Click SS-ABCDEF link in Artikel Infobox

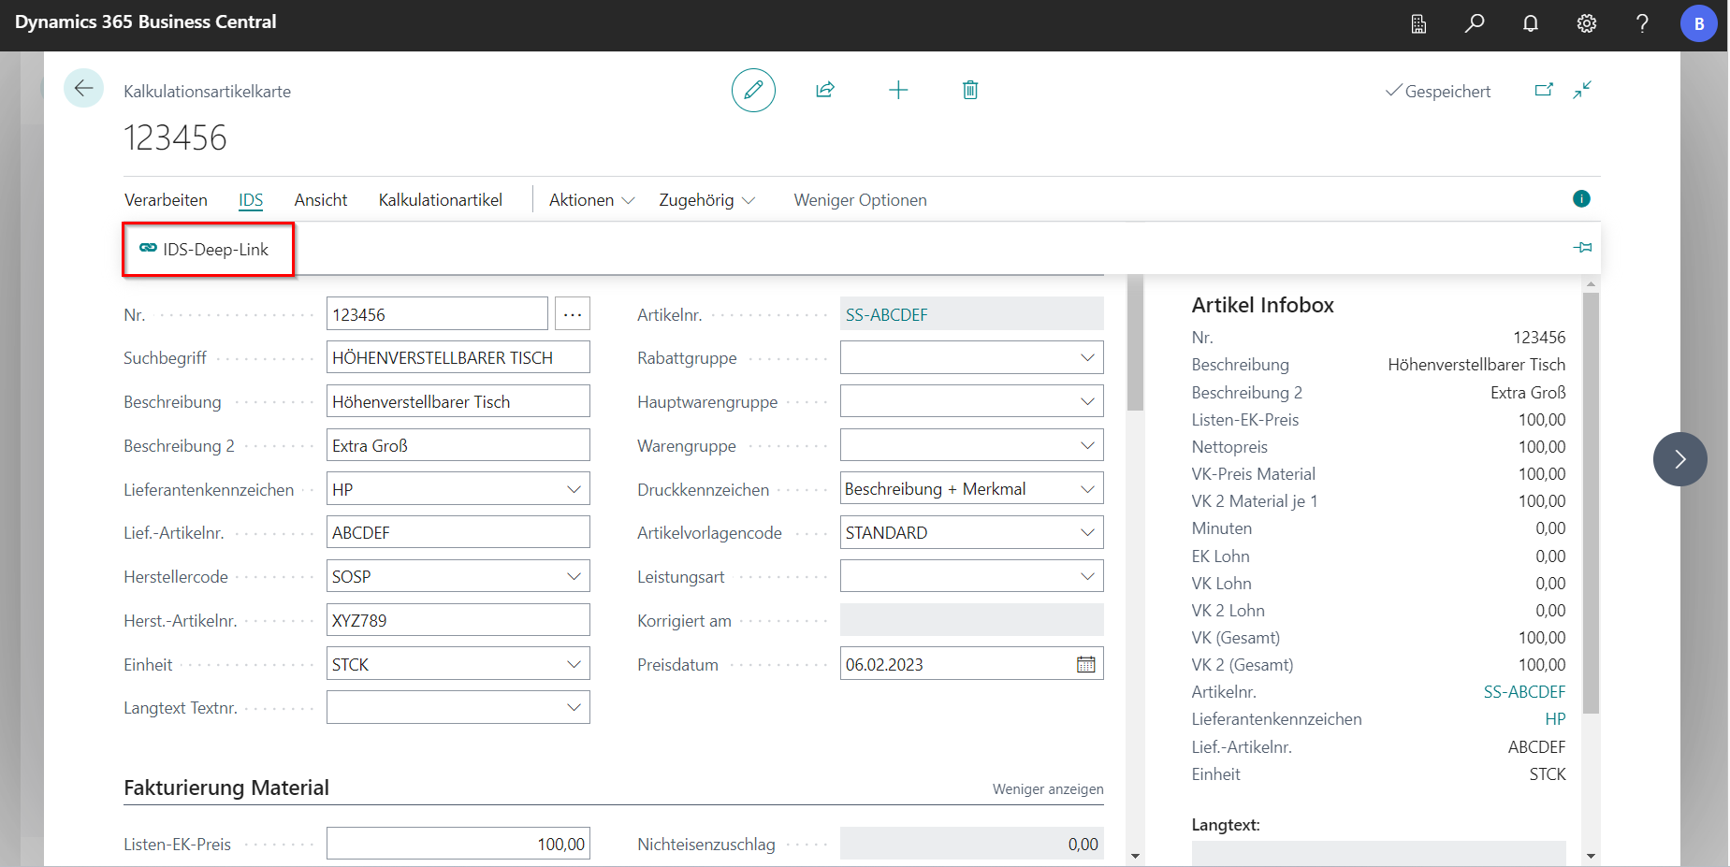[1523, 692]
